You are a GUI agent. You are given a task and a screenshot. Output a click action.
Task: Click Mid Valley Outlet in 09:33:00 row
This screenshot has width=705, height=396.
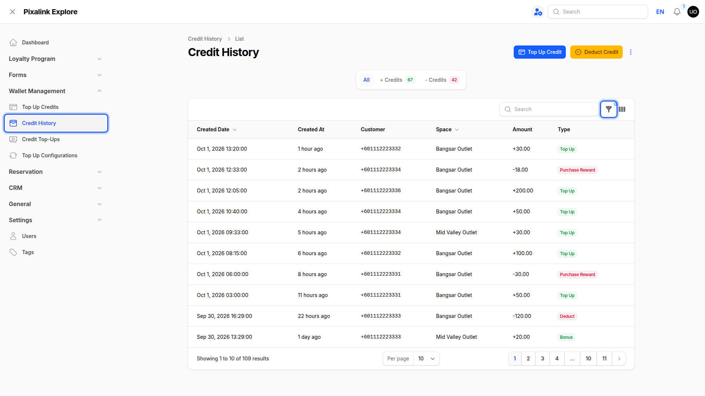point(456,232)
